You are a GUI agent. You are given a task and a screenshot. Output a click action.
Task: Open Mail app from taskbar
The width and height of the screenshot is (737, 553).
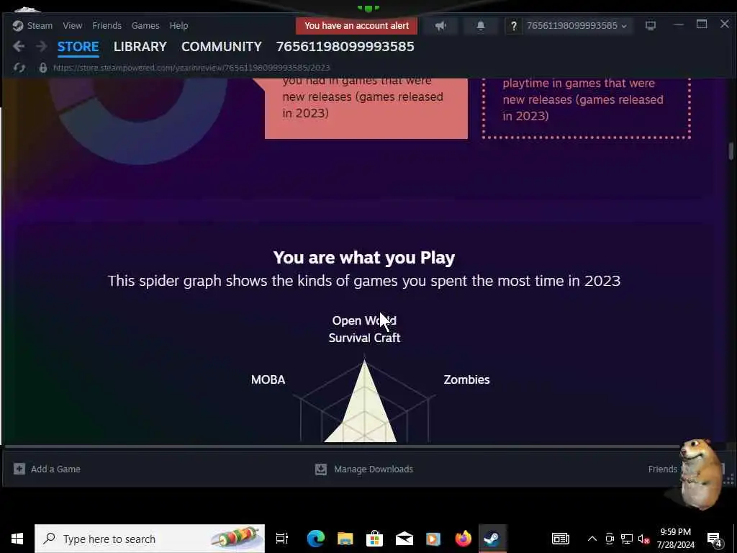click(x=404, y=539)
